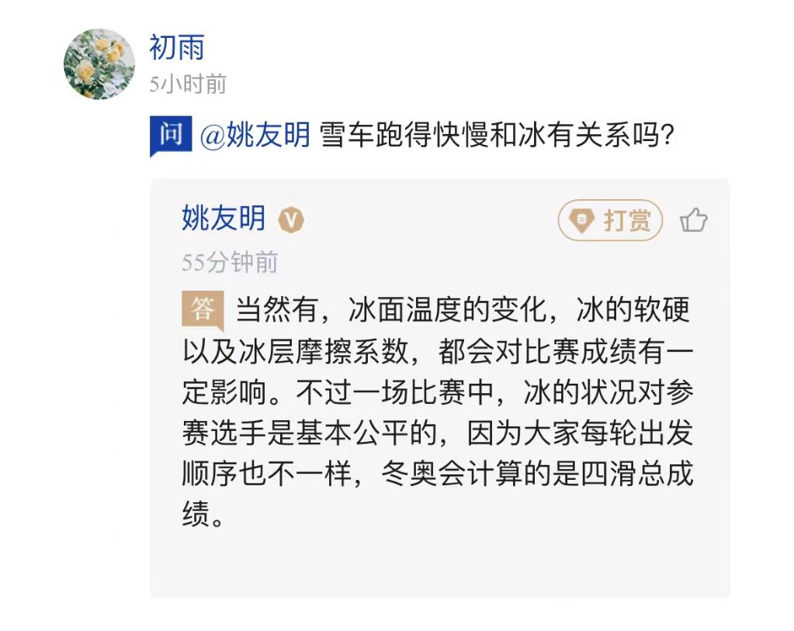This screenshot has height=631, width=794.
Task: Tap the thumbs-up like icon
Action: (693, 221)
